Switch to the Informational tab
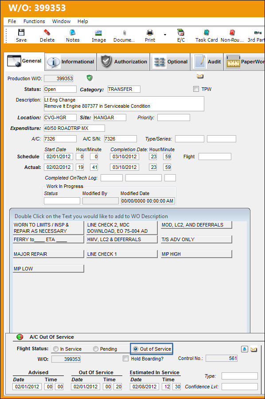 coord(71,62)
